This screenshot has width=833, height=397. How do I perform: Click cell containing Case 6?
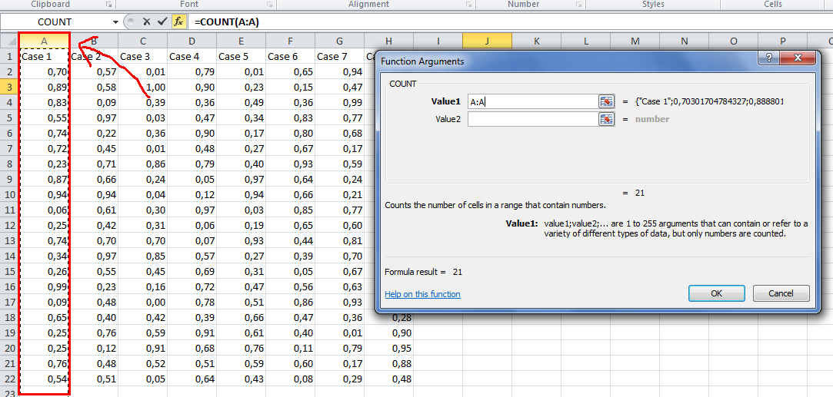(x=290, y=56)
